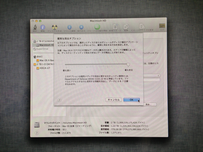Viewport: 203px width, 152px height.
Task: Open the format dropdown behind the dialog
Action: tap(151, 76)
